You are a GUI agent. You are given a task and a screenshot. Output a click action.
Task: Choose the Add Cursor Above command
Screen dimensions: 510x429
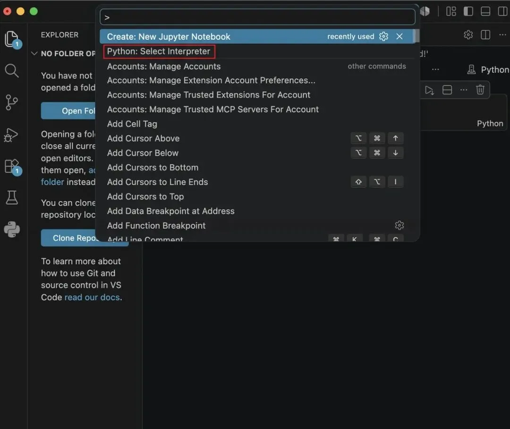point(257,138)
